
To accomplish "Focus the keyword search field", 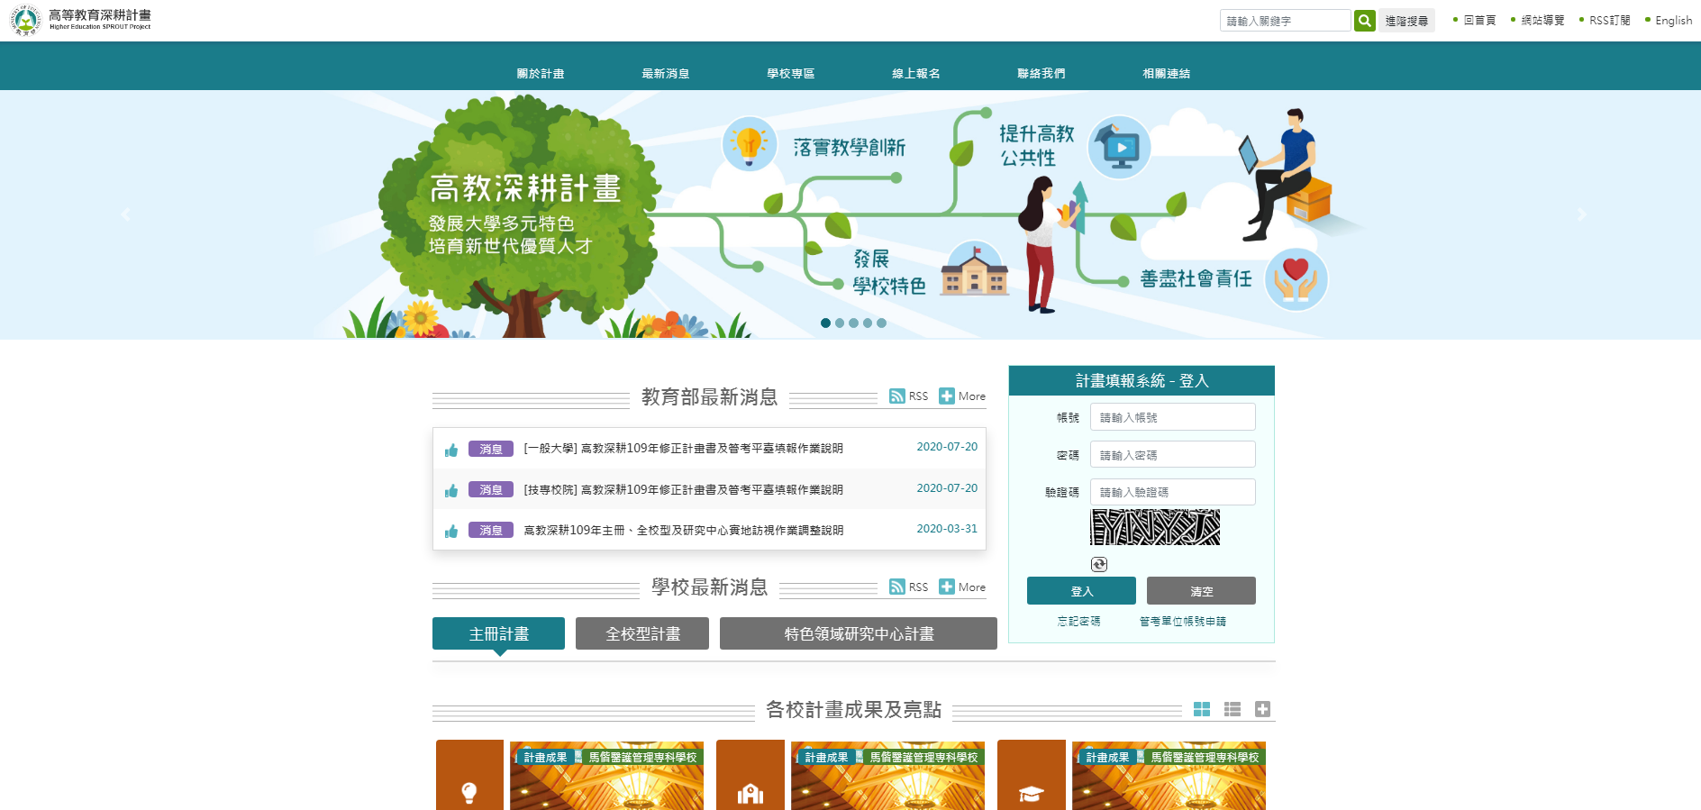I will coord(1285,20).
